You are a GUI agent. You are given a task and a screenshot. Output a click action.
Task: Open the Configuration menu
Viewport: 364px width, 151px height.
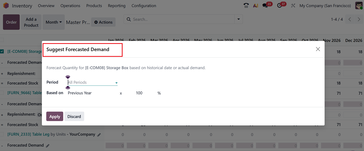[x=144, y=5]
